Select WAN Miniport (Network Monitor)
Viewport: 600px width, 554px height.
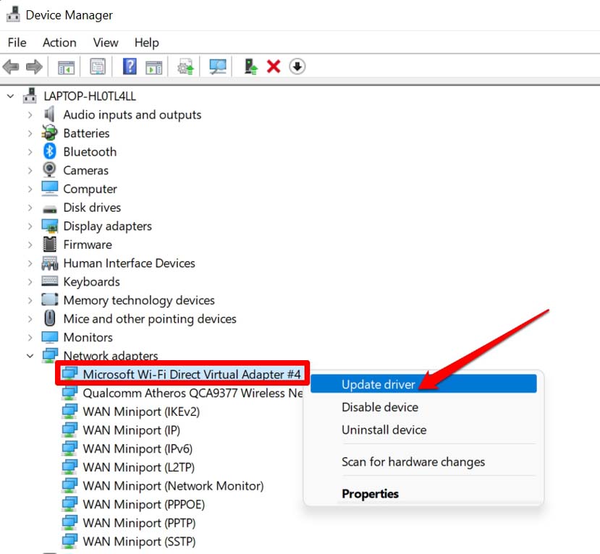pyautogui.click(x=173, y=485)
